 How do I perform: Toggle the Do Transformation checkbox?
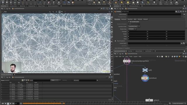click(129, 22)
